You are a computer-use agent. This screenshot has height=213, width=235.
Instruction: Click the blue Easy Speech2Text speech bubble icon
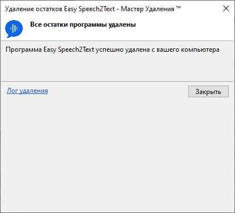[x=14, y=29]
